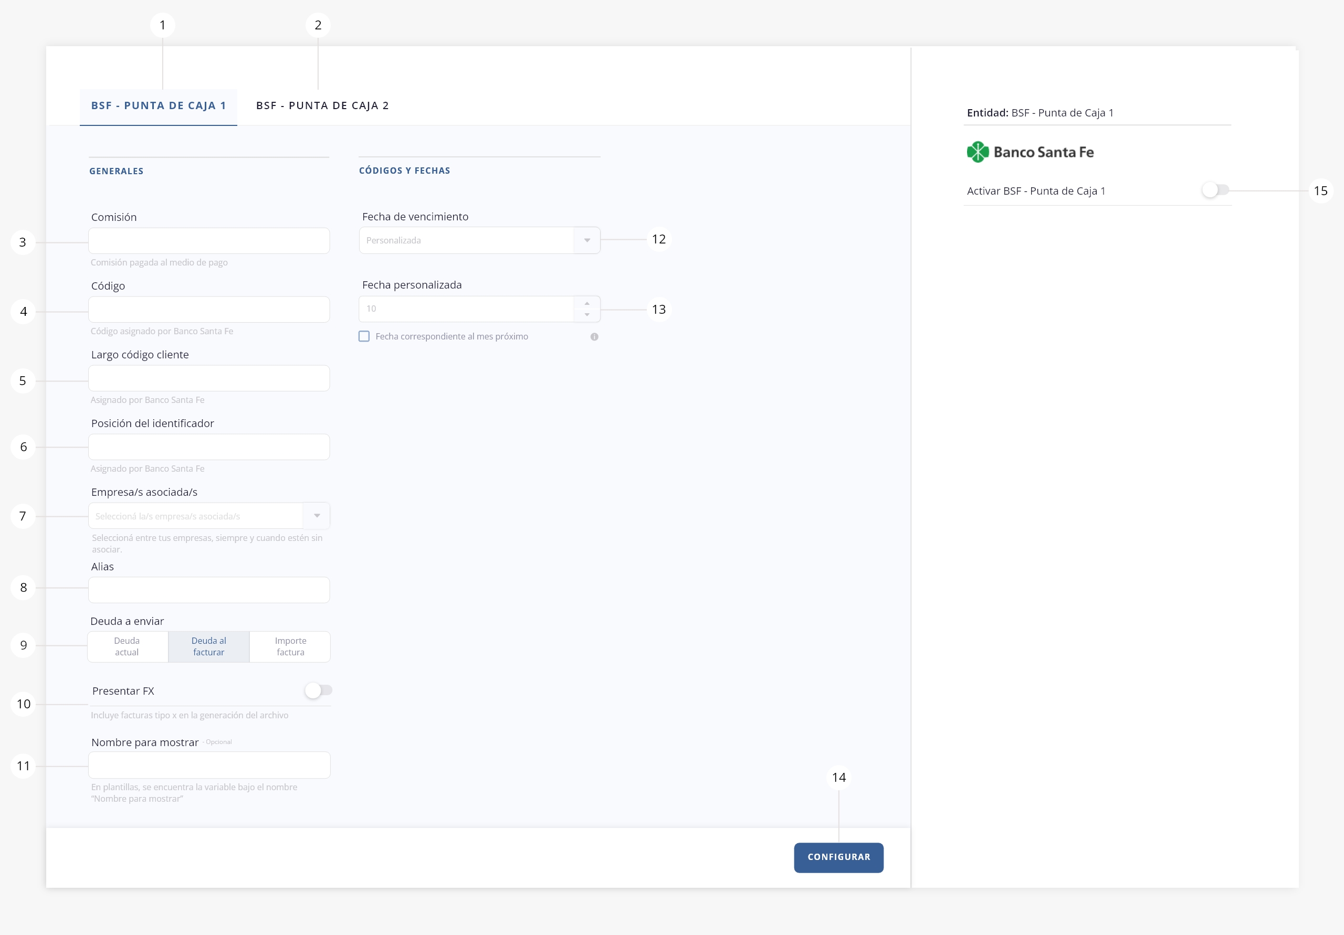Click the Largo código cliente field
Viewport: 1344px width, 935px height.
209,378
